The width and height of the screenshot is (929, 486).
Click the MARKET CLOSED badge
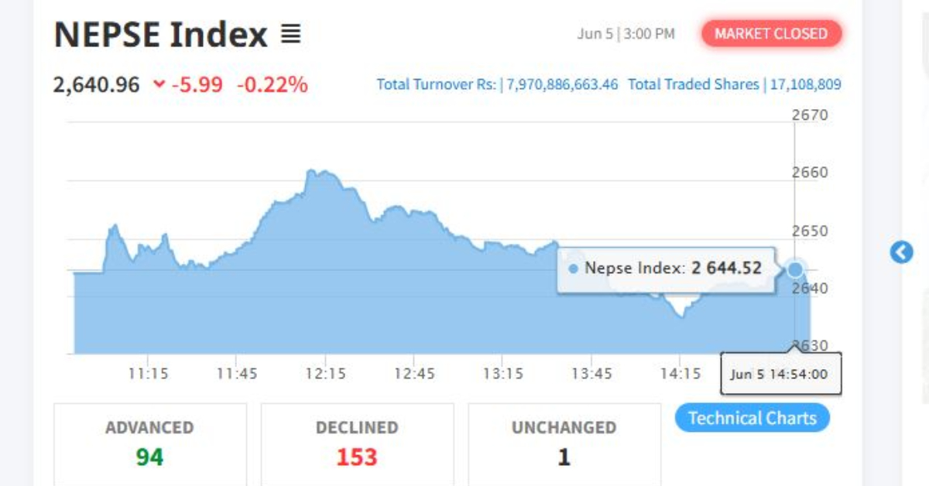click(x=771, y=33)
